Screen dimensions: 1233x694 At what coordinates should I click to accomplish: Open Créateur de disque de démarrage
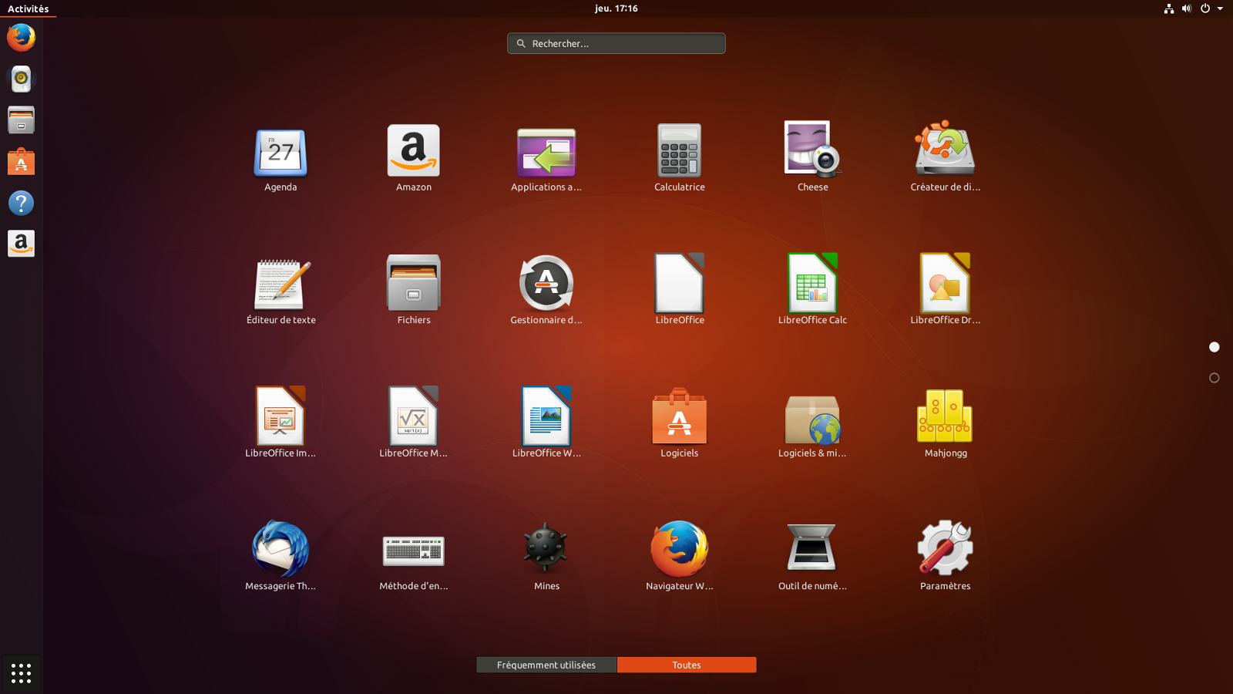(946, 150)
